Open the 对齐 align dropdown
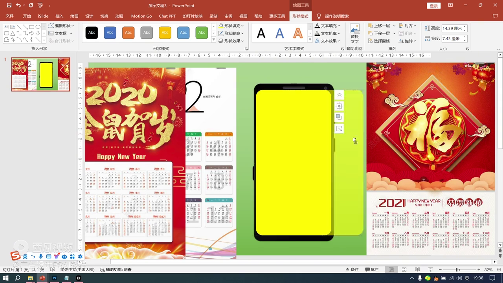The width and height of the screenshot is (503, 283). [408, 26]
